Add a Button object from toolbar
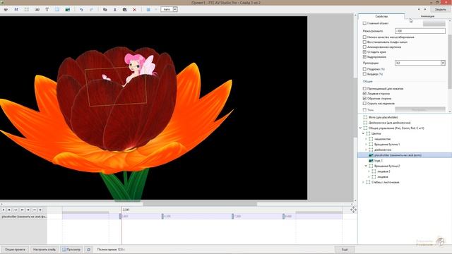 [x=37, y=9]
